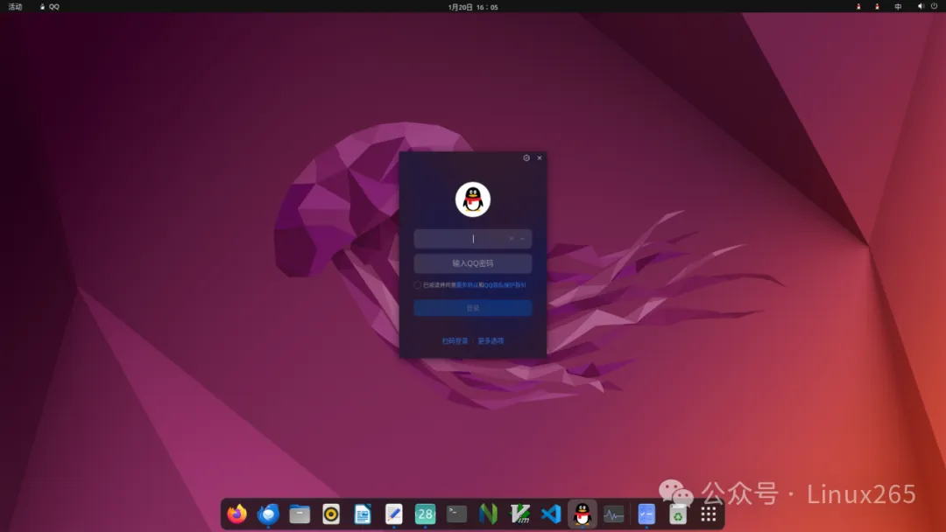This screenshot has width=946, height=532.
Task: Open the QQ隐私保护指引 privacy link
Action: point(505,285)
